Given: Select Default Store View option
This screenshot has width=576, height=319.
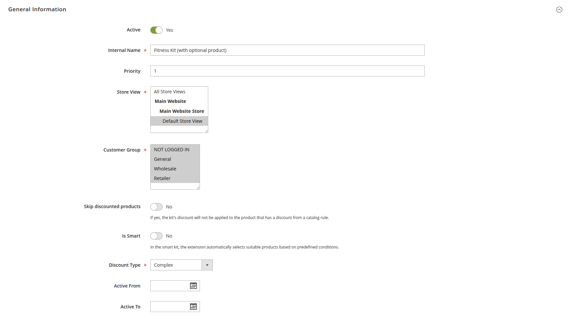Looking at the screenshot, I should (182, 121).
